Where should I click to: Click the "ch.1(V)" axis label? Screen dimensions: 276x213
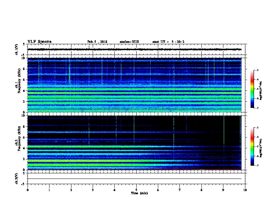coord(16,49)
